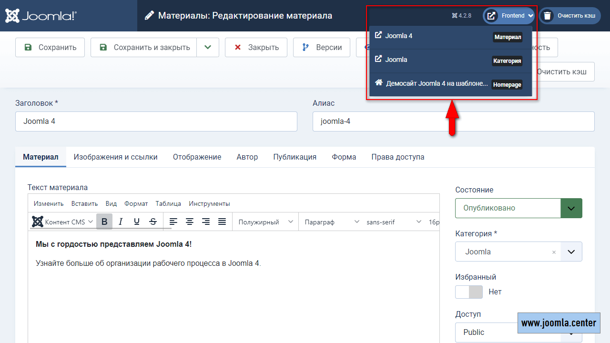Toggle the Избранный switch
Viewport: 610px width, 343px height.
469,292
